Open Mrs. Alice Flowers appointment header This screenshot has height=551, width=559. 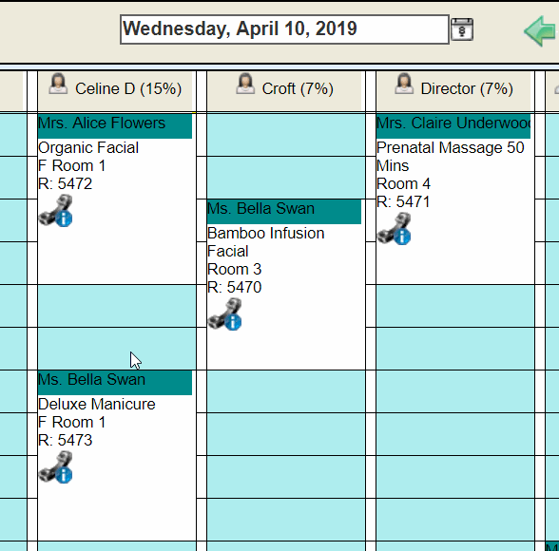(x=115, y=126)
